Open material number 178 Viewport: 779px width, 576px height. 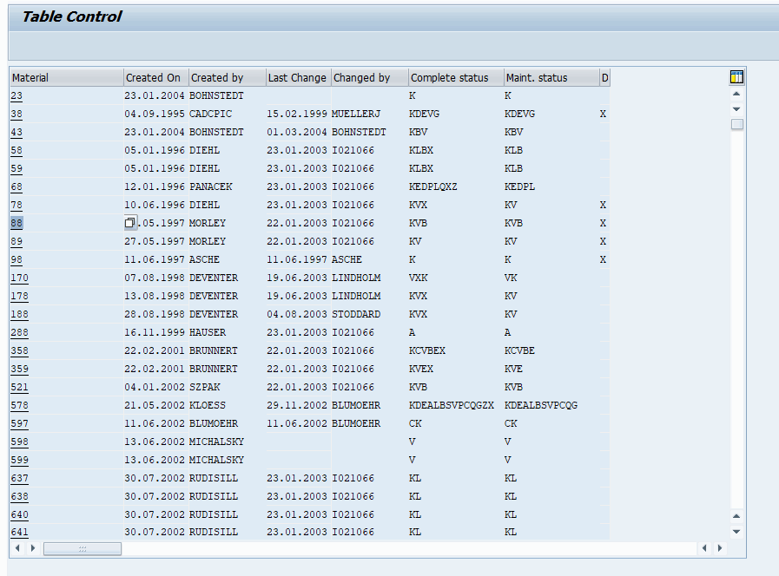coord(19,296)
